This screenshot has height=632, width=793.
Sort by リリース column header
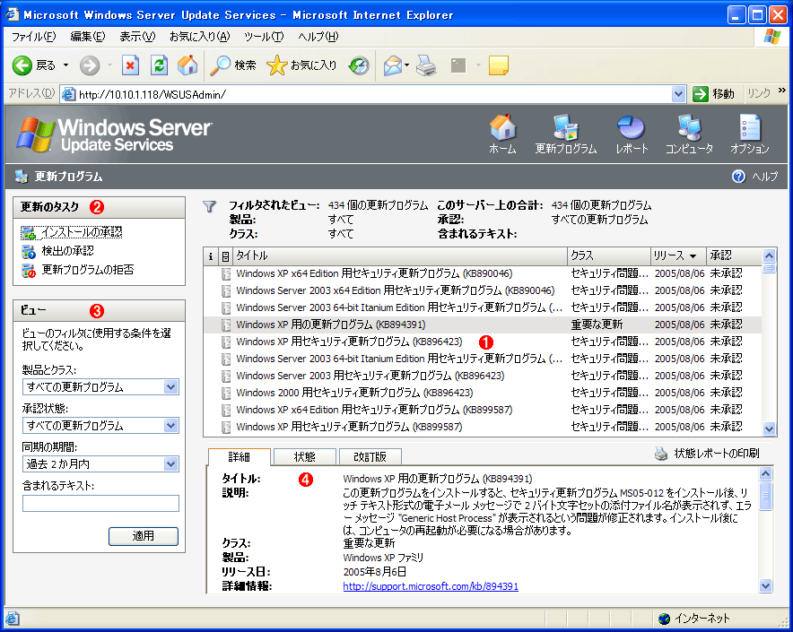pyautogui.click(x=677, y=255)
